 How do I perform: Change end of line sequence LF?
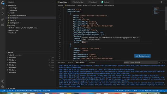pos(140,91)
